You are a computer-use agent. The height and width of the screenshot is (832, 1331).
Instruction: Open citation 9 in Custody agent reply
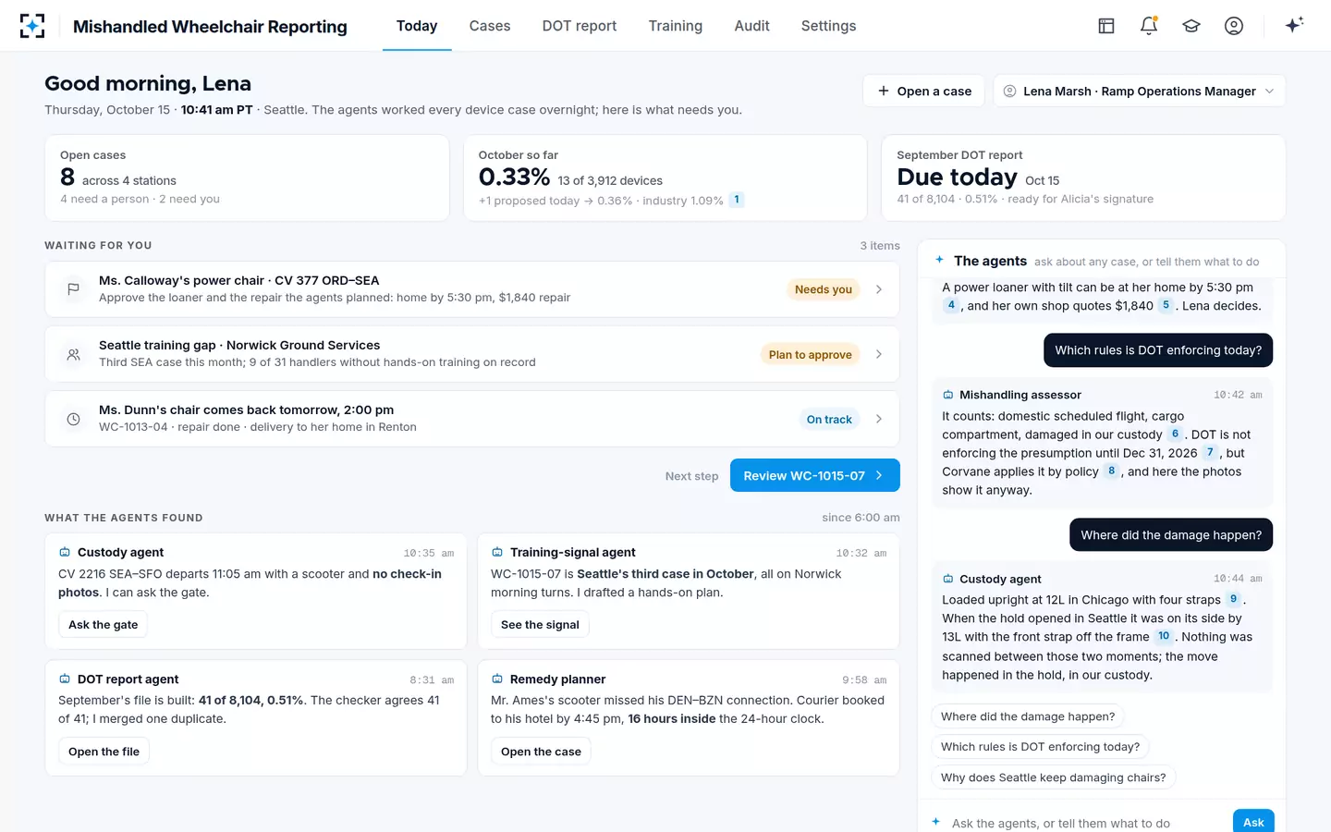coord(1233,599)
